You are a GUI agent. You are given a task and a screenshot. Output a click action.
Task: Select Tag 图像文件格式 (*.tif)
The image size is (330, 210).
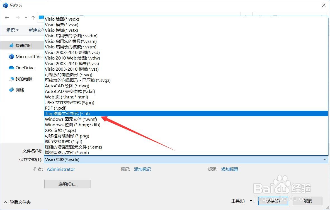[186, 113]
